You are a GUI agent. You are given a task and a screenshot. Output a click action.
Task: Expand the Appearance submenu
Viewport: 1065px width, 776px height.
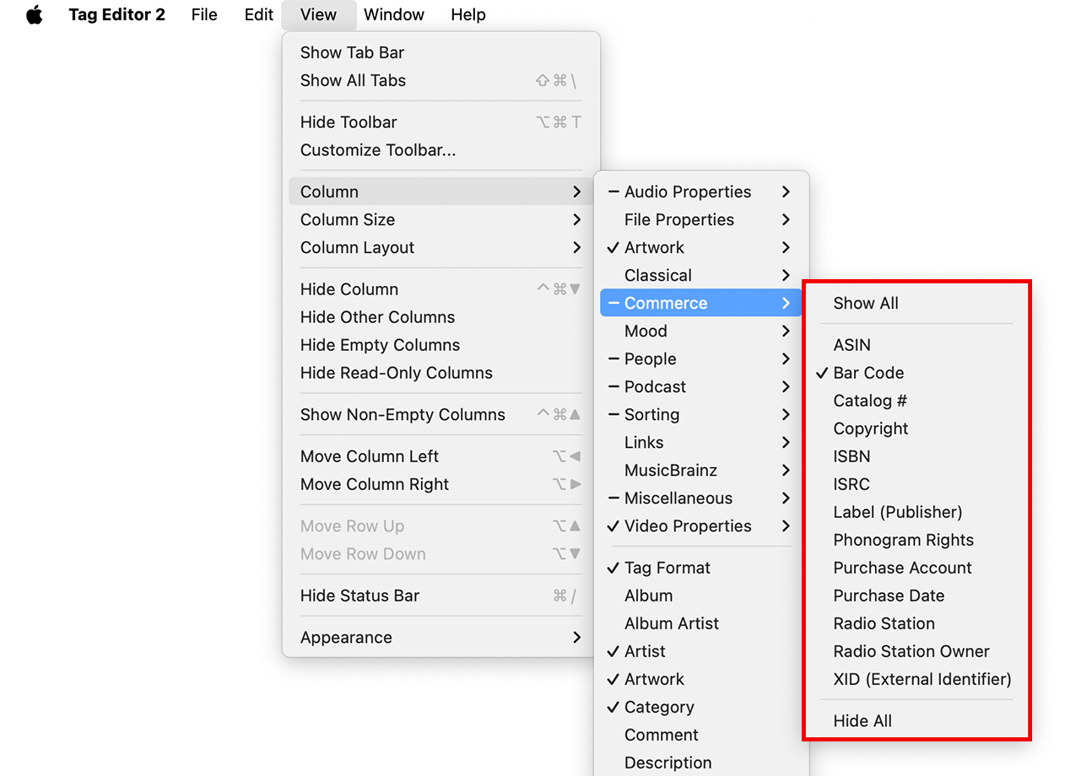coord(441,638)
